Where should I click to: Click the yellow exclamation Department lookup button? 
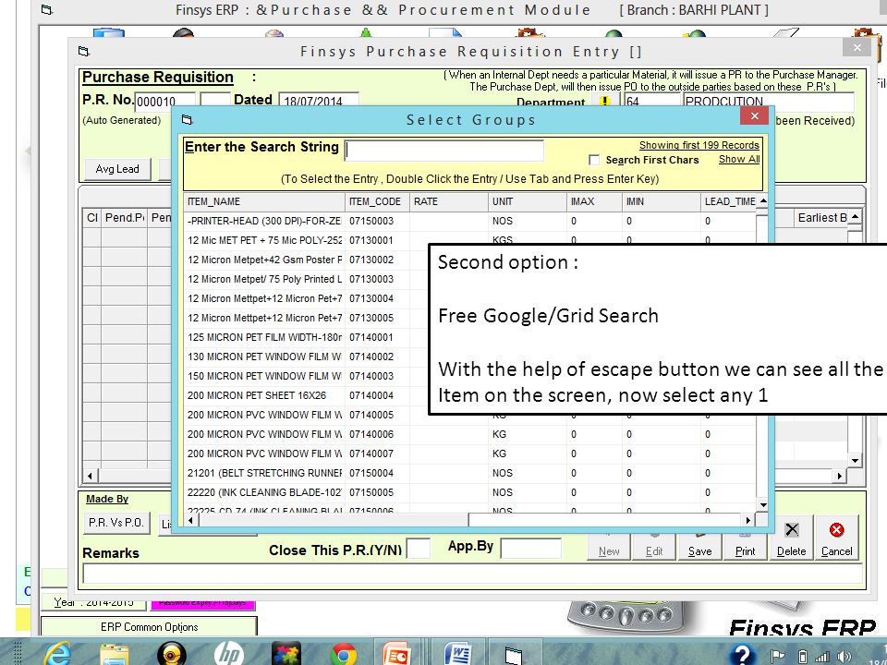coord(605,102)
